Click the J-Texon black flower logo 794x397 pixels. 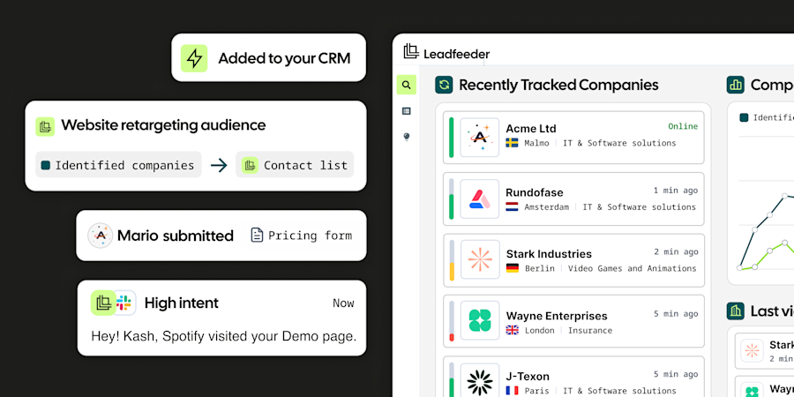pyautogui.click(x=480, y=381)
